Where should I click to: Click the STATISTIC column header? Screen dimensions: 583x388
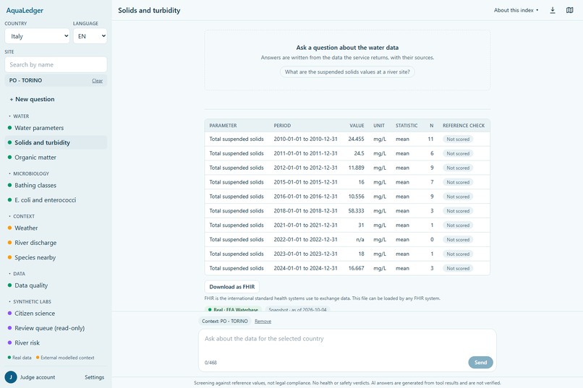[x=407, y=126]
